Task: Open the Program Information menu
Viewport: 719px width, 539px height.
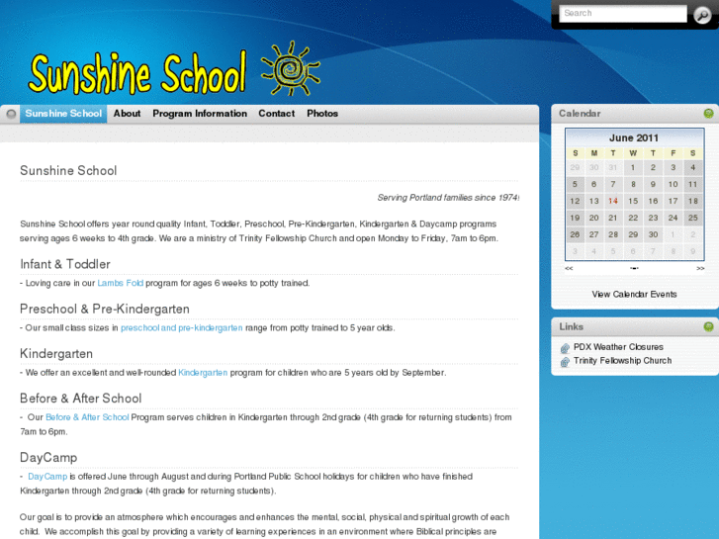Action: pos(200,114)
